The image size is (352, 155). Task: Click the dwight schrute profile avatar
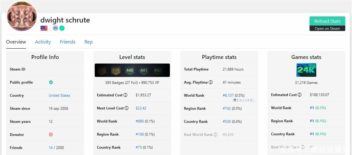click(x=22, y=16)
